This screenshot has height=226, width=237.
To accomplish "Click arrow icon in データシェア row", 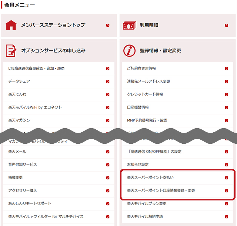I will 108,82.
